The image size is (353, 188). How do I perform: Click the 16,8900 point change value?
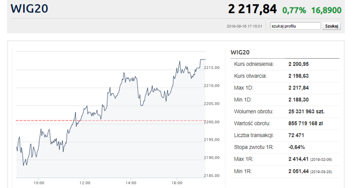click(x=326, y=10)
